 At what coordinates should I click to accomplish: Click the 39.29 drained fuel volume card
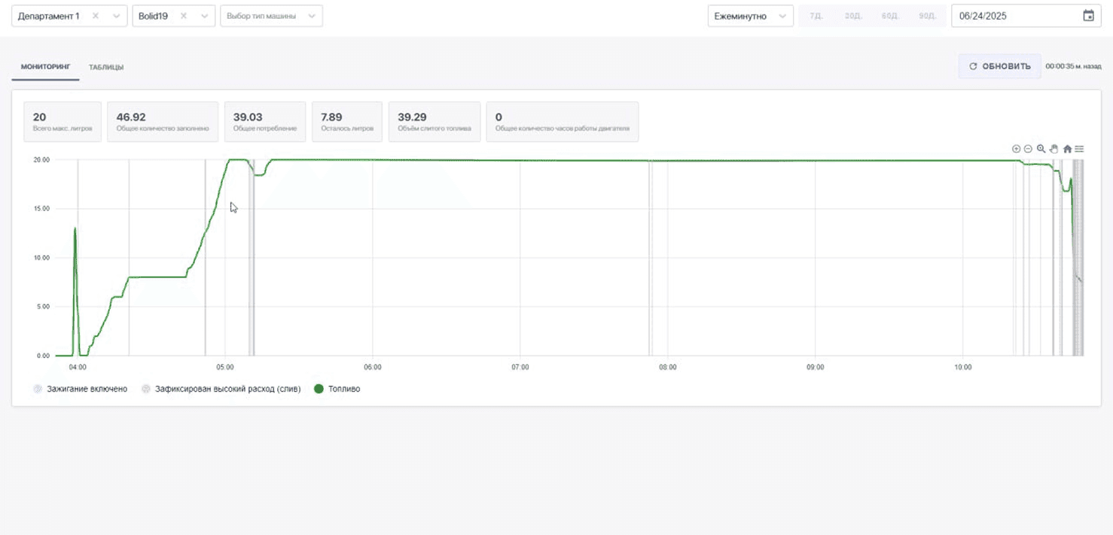(435, 122)
